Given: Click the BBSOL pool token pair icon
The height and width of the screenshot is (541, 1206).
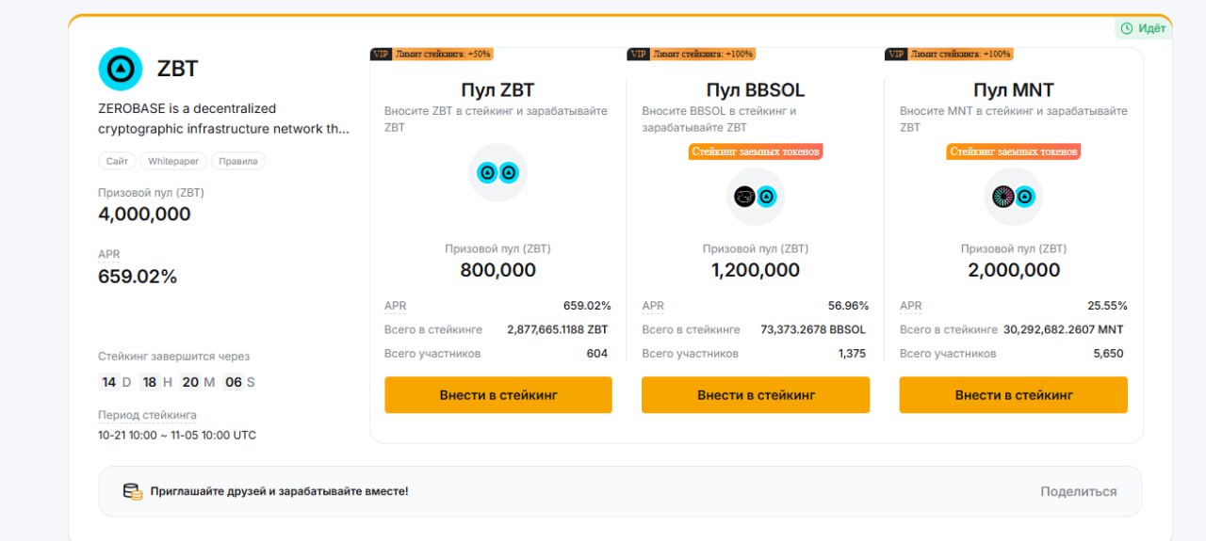Looking at the screenshot, I should coord(756,197).
